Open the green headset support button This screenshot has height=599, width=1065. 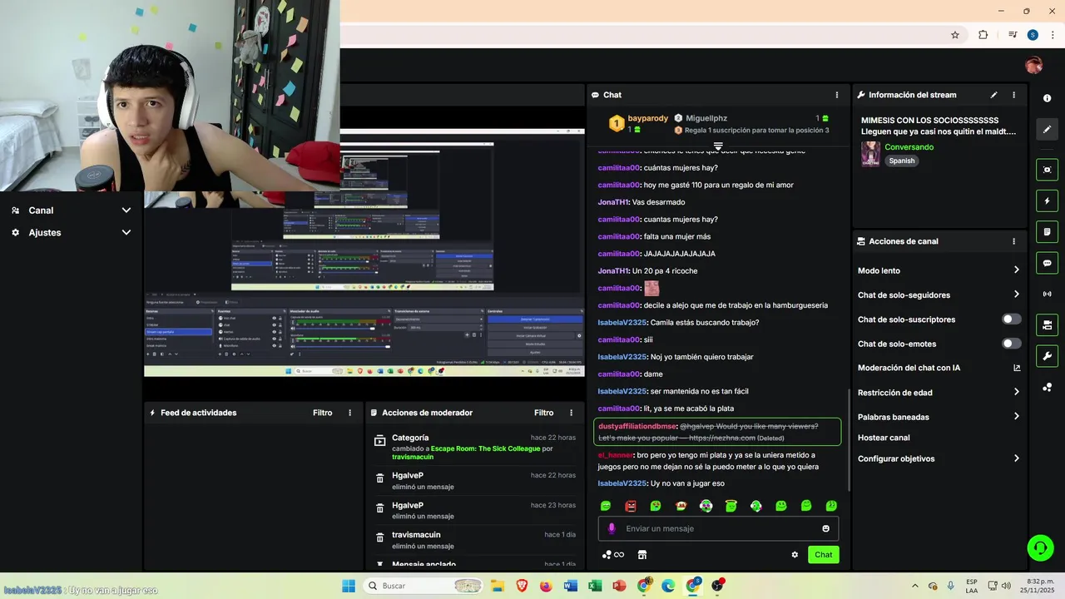(x=1040, y=547)
